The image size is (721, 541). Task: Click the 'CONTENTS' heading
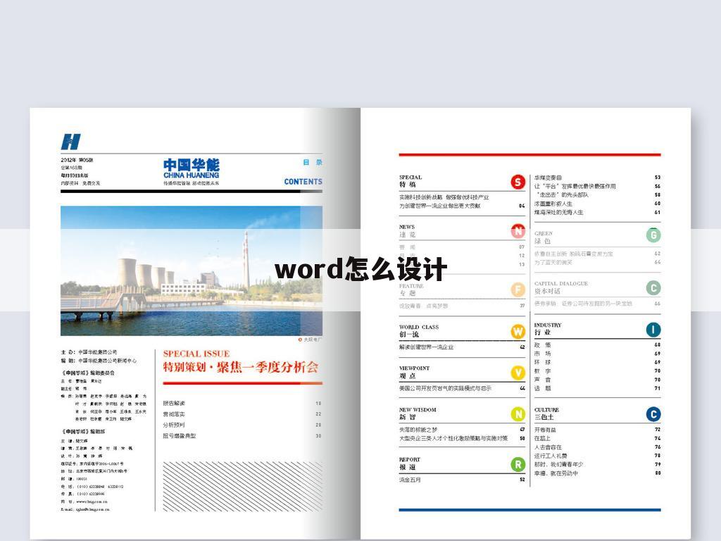coord(303,182)
